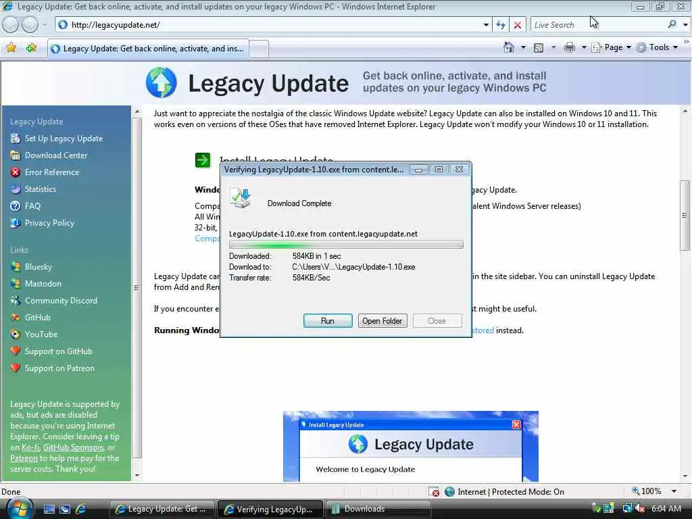The height and width of the screenshot is (519, 692).
Task: Click Support on Patreon heart icon
Action: coord(16,368)
